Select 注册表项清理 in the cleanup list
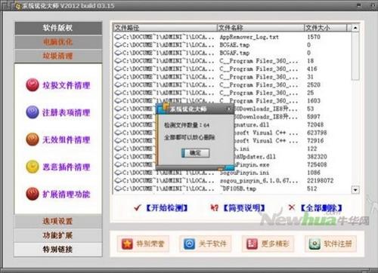This screenshot has width=378, height=273. 66,112
